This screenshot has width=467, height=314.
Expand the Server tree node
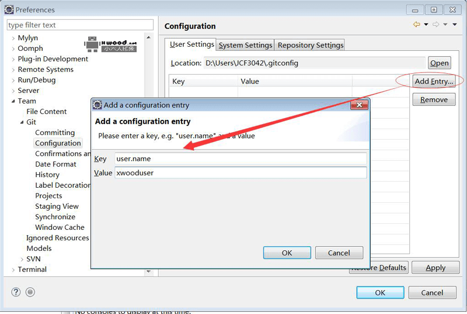point(13,91)
